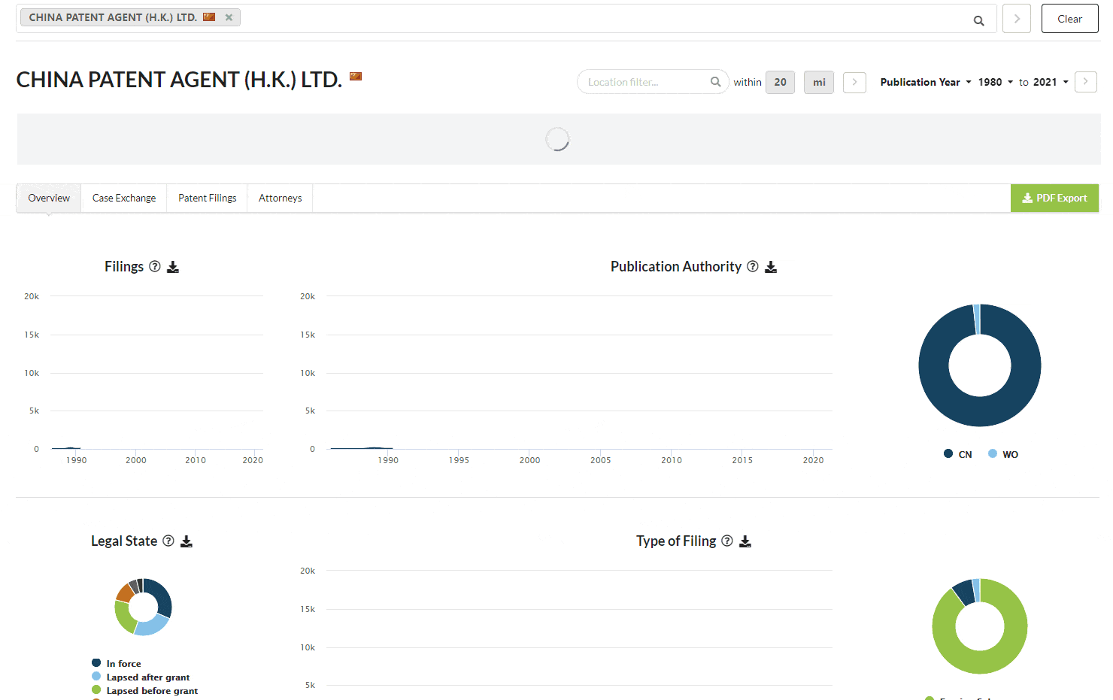This screenshot has height=700, width=1113.
Task: Click the Clear button
Action: 1069,19
